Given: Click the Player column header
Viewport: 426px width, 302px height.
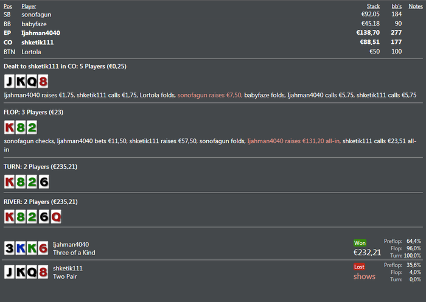Looking at the screenshot, I should tap(29, 6).
